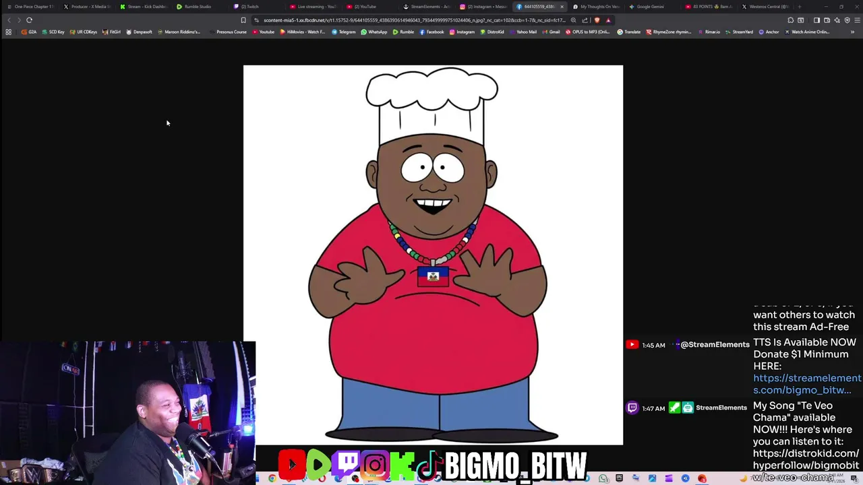This screenshot has width=863, height=485.
Task: Open the browser extensions puzzle icon
Action: [x=791, y=20]
